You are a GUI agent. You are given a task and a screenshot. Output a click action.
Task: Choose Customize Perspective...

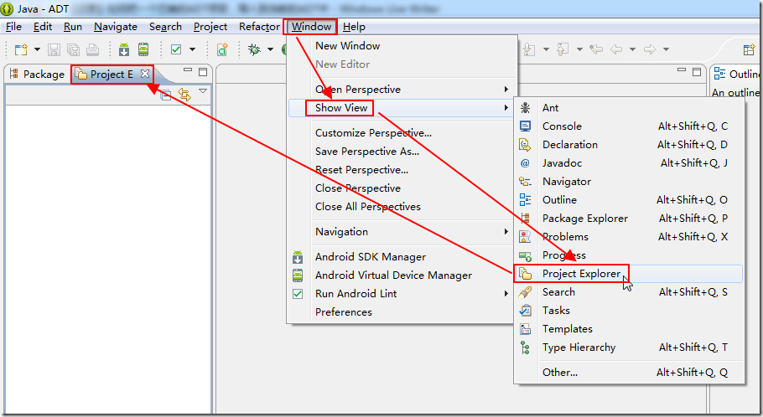(401, 133)
